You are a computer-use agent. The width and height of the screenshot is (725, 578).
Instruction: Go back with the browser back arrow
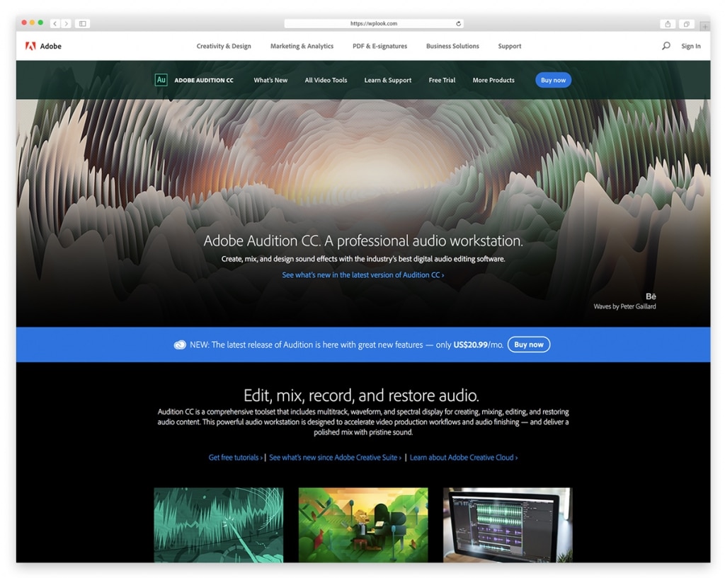coord(55,23)
